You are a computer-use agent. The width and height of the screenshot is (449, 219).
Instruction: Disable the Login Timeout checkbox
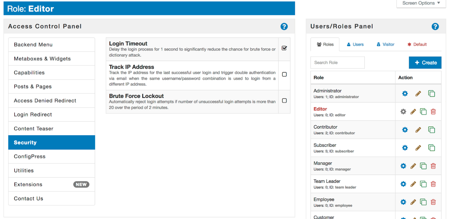pos(284,48)
